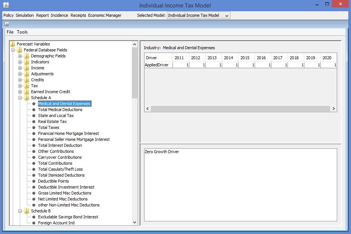Viewport: 351px width, 234px height.
Task: Expand the Demographic Fields node
Action: tap(20, 56)
